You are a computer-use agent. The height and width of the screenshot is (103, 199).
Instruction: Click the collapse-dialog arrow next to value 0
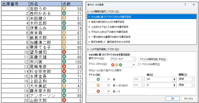pos(174,85)
